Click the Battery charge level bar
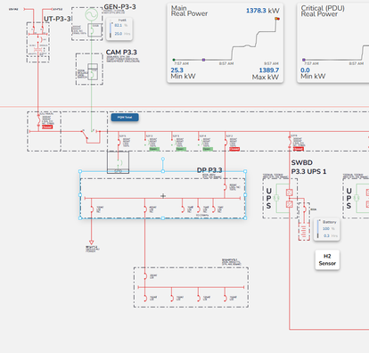The height and width of the screenshot is (353, 369). pos(318,229)
